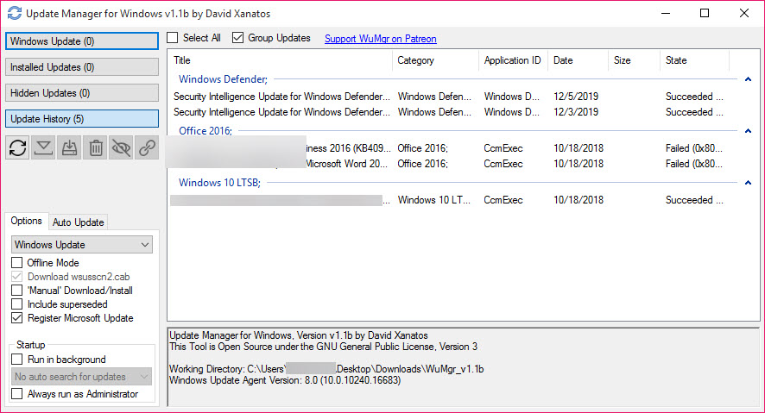Image resolution: width=765 pixels, height=413 pixels.
Task: Collapse the Office 2016 group
Action: pos(748,130)
